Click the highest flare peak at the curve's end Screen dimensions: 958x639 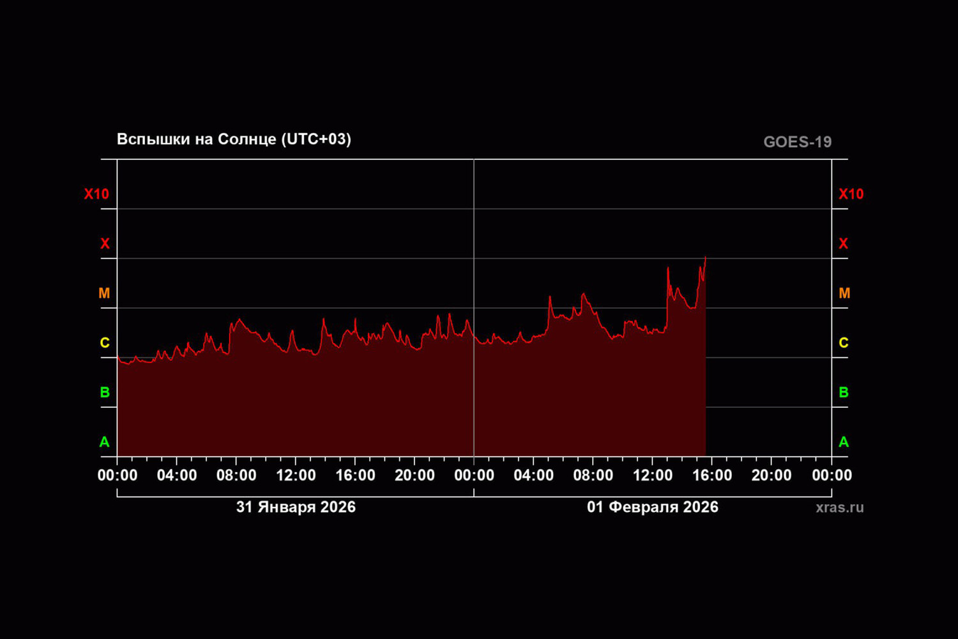[x=705, y=258]
